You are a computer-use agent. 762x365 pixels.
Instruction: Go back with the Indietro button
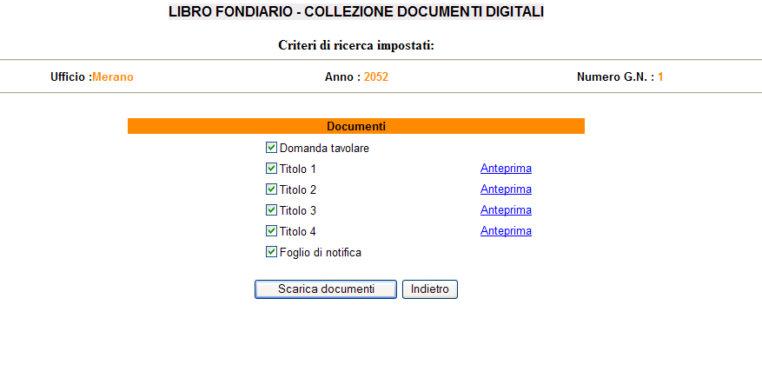[430, 289]
